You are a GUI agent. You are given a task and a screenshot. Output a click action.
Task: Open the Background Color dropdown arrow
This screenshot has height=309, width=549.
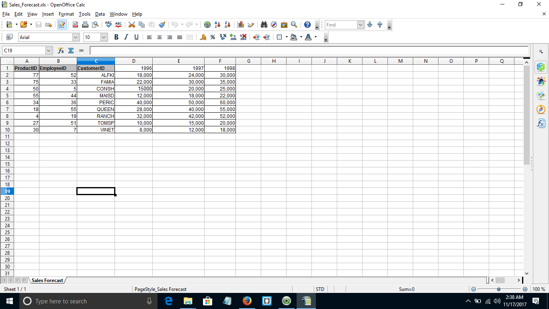(301, 37)
